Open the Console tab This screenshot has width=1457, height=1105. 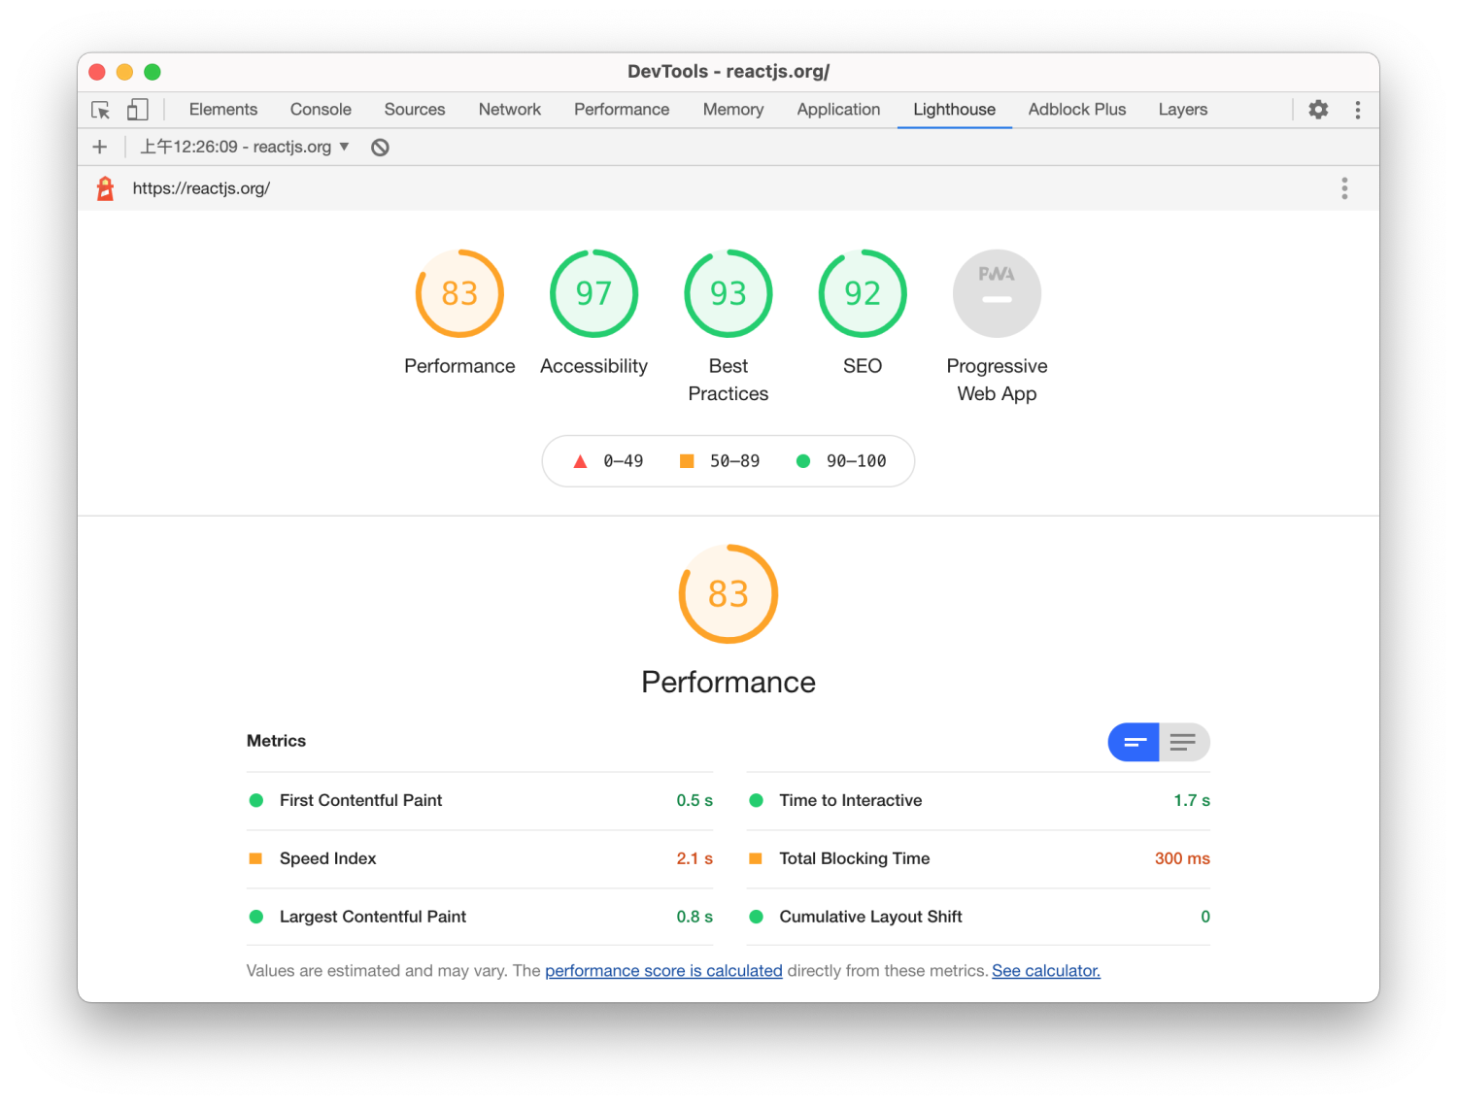(321, 110)
